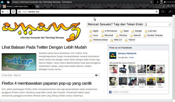Open the Microsoft category

107,35
